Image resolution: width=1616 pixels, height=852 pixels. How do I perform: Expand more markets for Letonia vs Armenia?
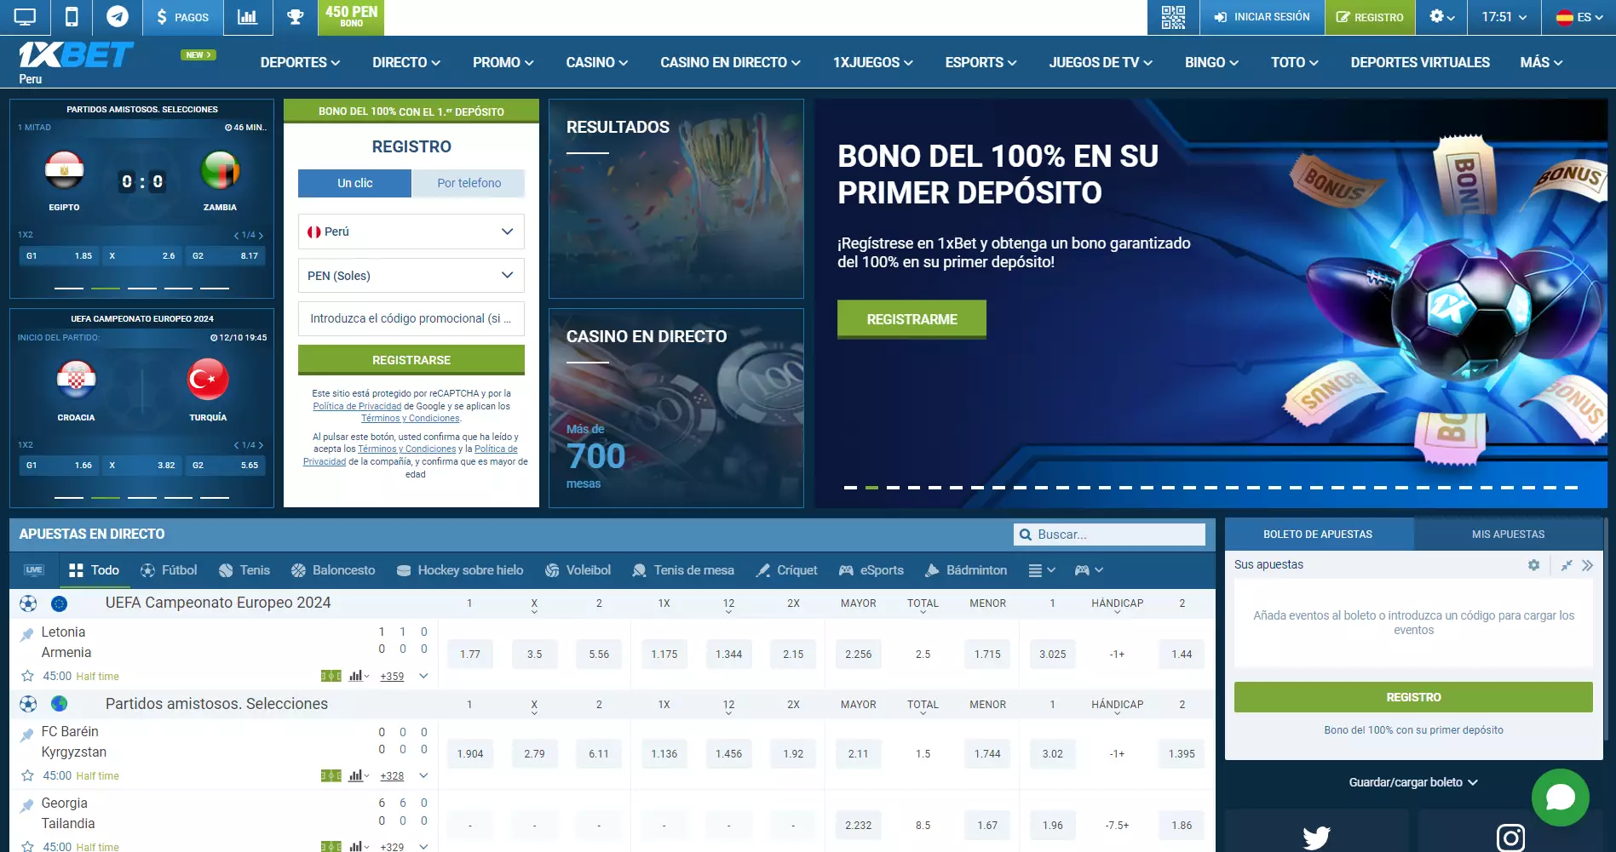[x=423, y=676]
